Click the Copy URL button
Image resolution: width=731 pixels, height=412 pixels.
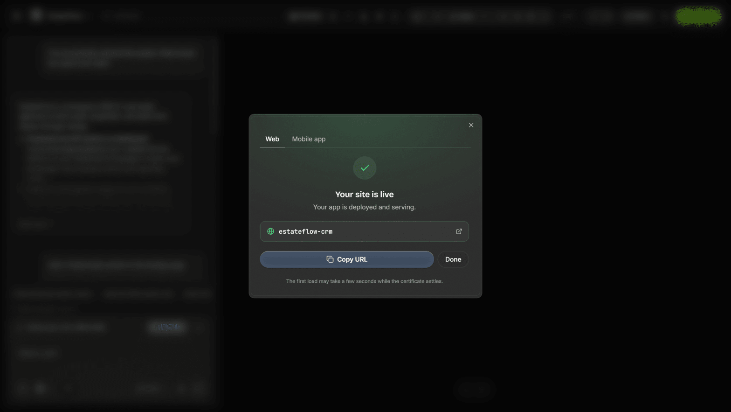click(347, 259)
